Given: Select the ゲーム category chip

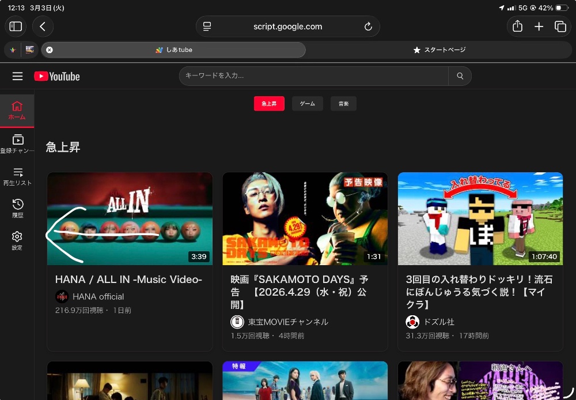Looking at the screenshot, I should pos(307,104).
